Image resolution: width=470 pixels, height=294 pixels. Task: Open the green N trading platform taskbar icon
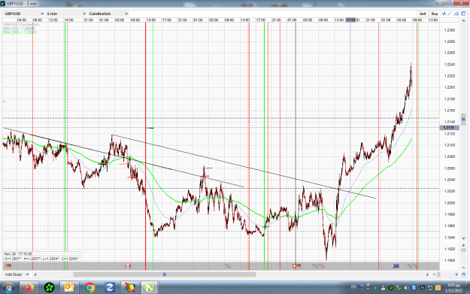click(150, 288)
